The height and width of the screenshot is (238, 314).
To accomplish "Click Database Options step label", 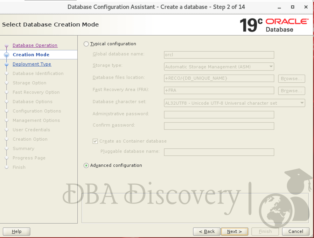I will (x=33, y=102).
